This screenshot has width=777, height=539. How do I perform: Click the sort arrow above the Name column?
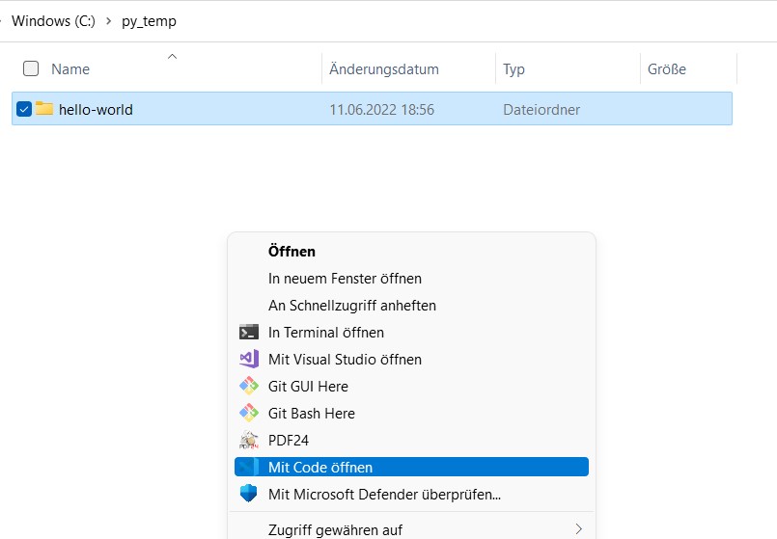[172, 56]
